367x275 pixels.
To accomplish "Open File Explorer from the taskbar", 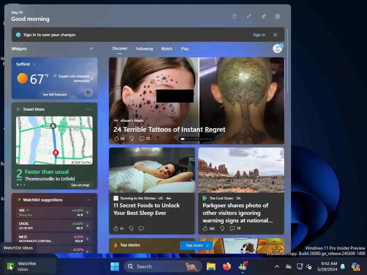I will pyautogui.click(x=211, y=266).
